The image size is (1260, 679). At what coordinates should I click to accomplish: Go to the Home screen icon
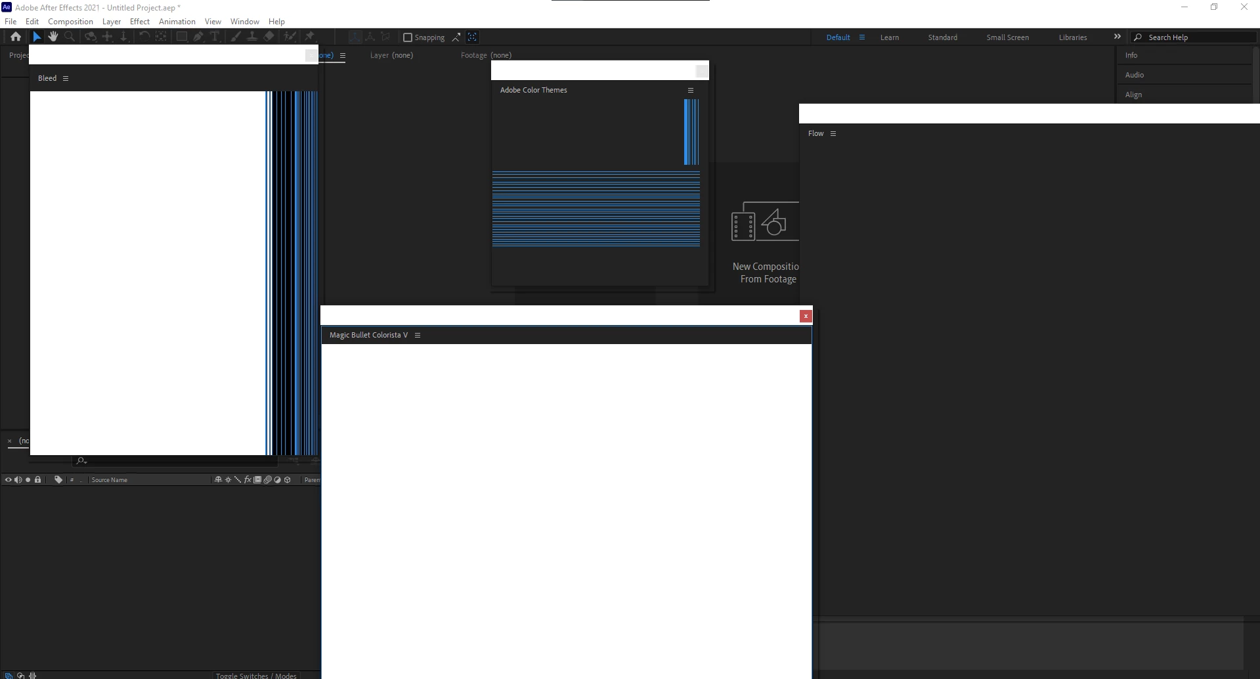coord(16,37)
